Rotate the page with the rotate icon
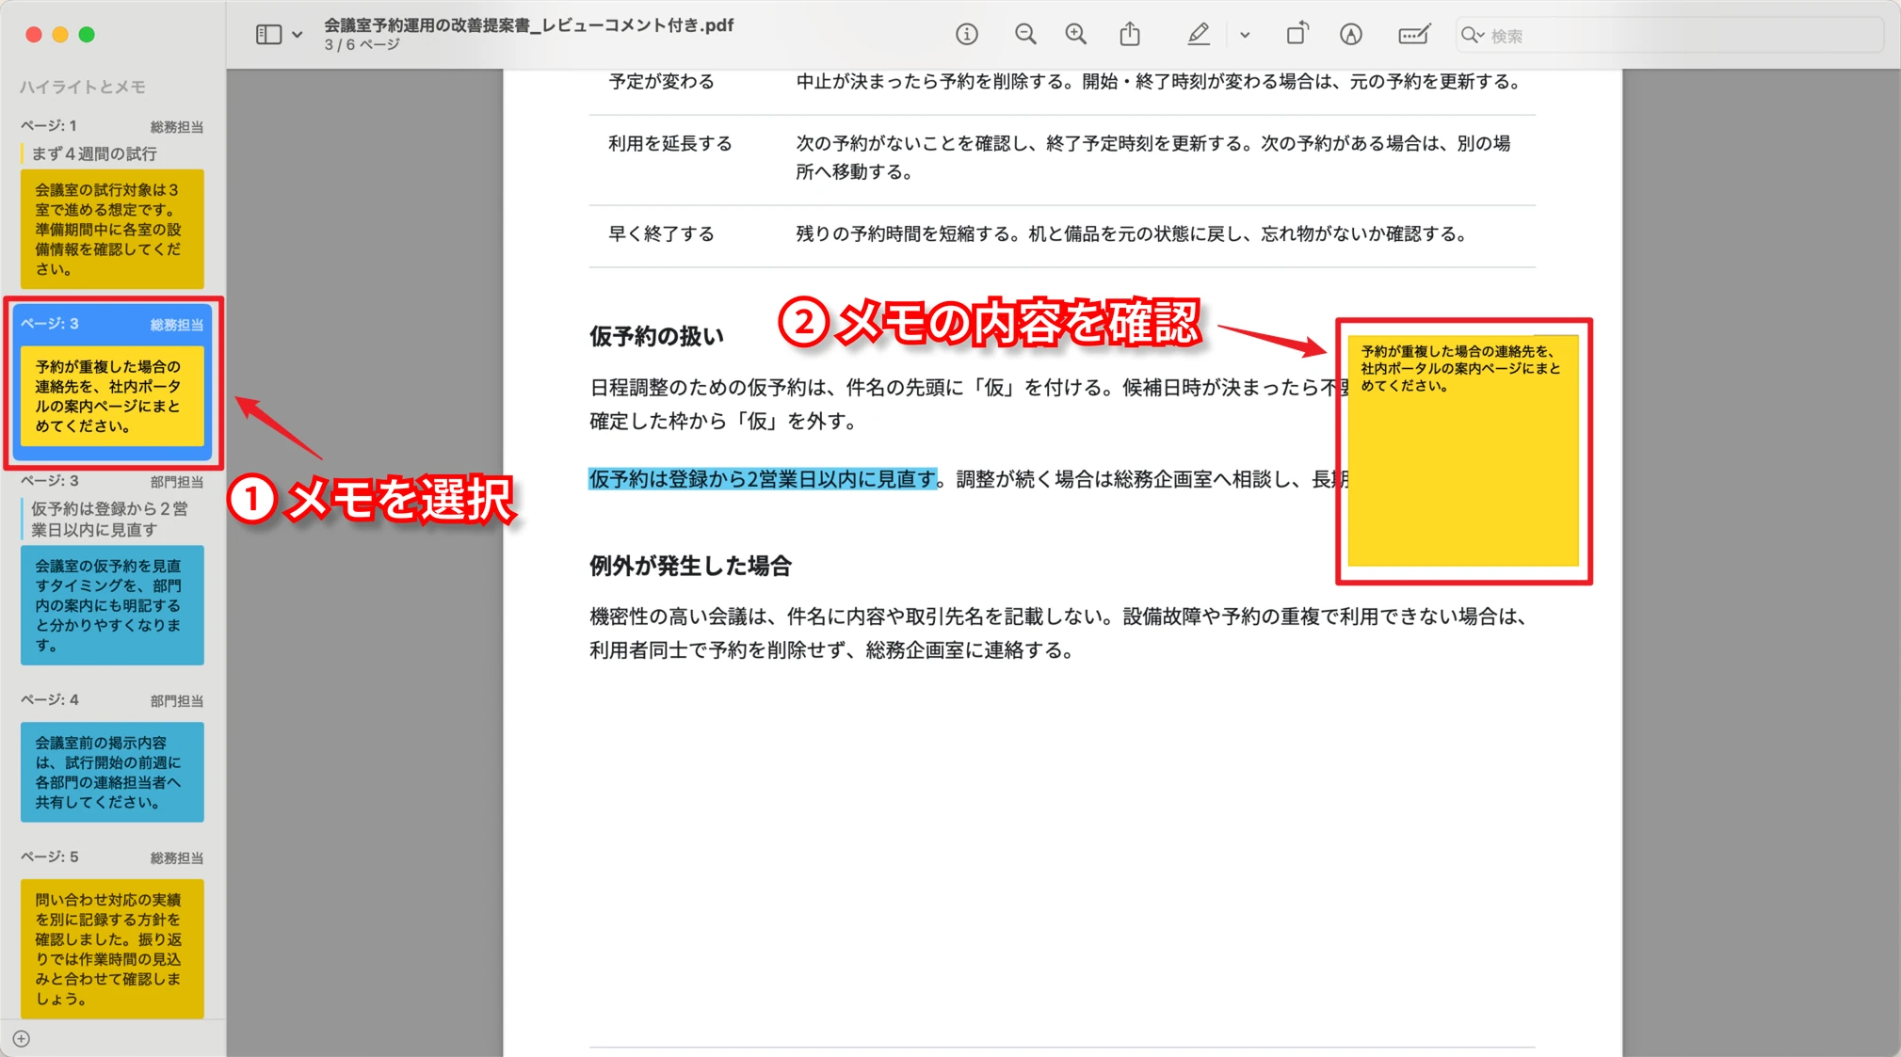This screenshot has width=1901, height=1057. [x=1297, y=35]
